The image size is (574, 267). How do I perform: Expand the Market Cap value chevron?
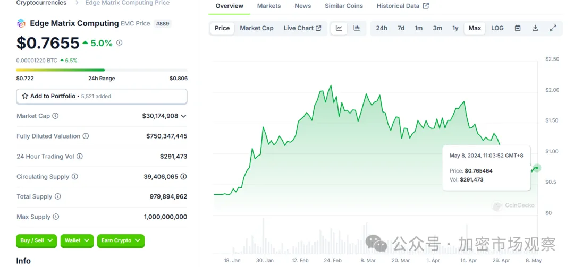tap(184, 116)
